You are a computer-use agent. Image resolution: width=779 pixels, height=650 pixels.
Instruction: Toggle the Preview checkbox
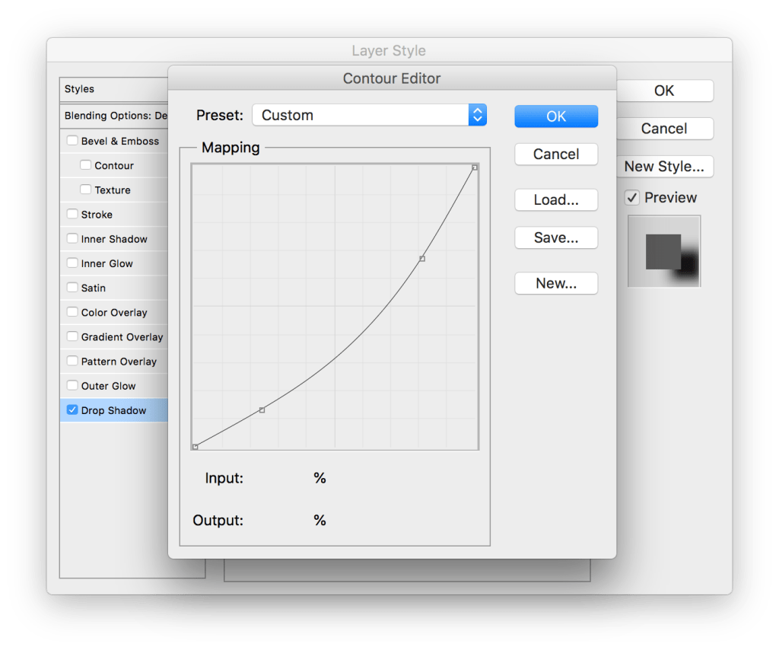tap(633, 197)
